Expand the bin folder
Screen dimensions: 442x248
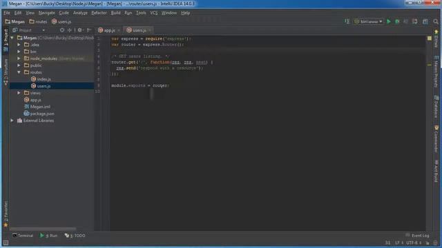(x=19, y=52)
